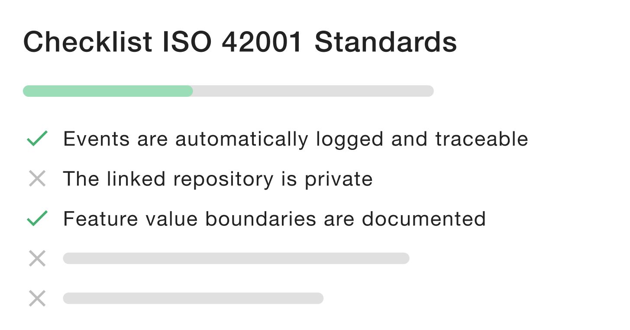Screen dimensions: 630x330
Task: Click the grey unfilled part of the progress bar
Action: pyautogui.click(x=313, y=91)
